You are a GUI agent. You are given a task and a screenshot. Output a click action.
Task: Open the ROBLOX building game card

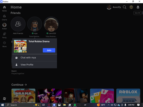point(128,96)
